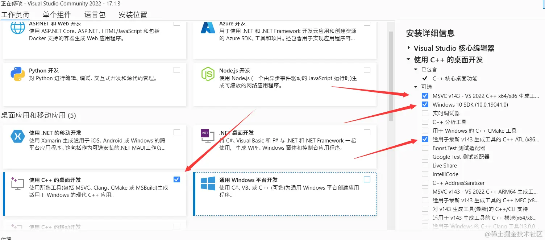Enable the IntelliCode component
The height and width of the screenshot is (240, 545).
click(x=425, y=174)
